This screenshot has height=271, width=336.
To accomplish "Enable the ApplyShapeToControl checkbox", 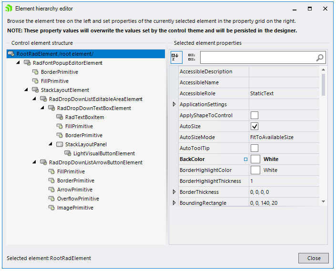I will (x=255, y=115).
